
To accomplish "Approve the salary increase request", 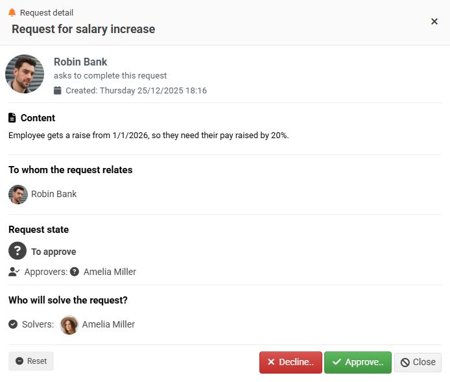I will click(357, 363).
